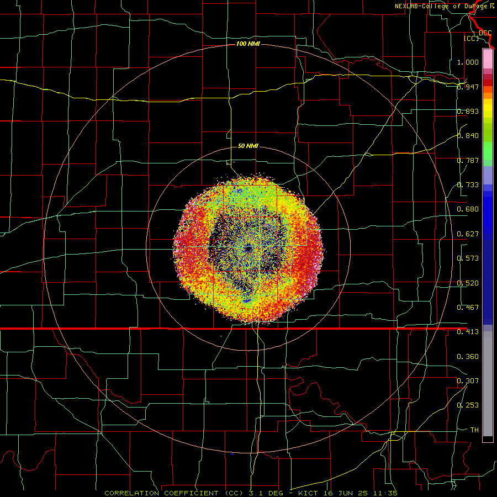Click the 0.253 legend value
Image resolution: width=497 pixels, height=497 pixels.
tap(468, 405)
